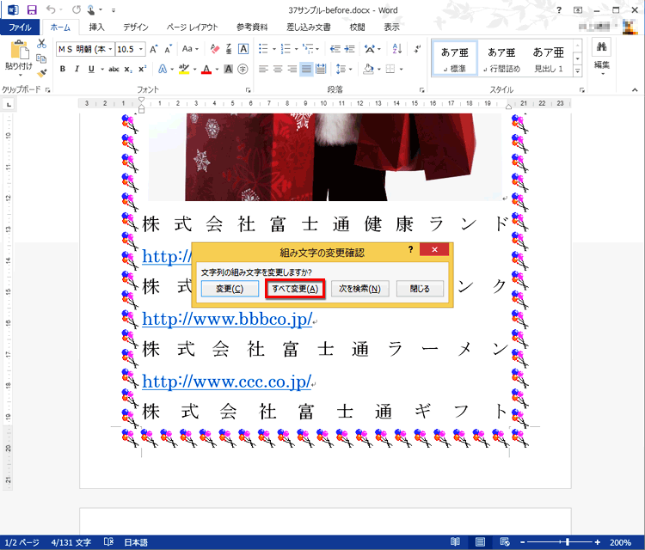Copy selection with the copy icon
Image resolution: width=645 pixels, height=550 pixels.
pyautogui.click(x=41, y=58)
